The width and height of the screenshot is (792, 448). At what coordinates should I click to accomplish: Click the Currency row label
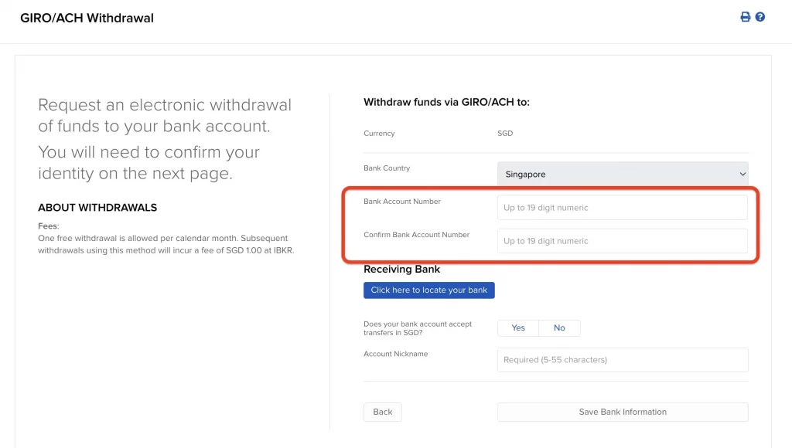point(379,133)
